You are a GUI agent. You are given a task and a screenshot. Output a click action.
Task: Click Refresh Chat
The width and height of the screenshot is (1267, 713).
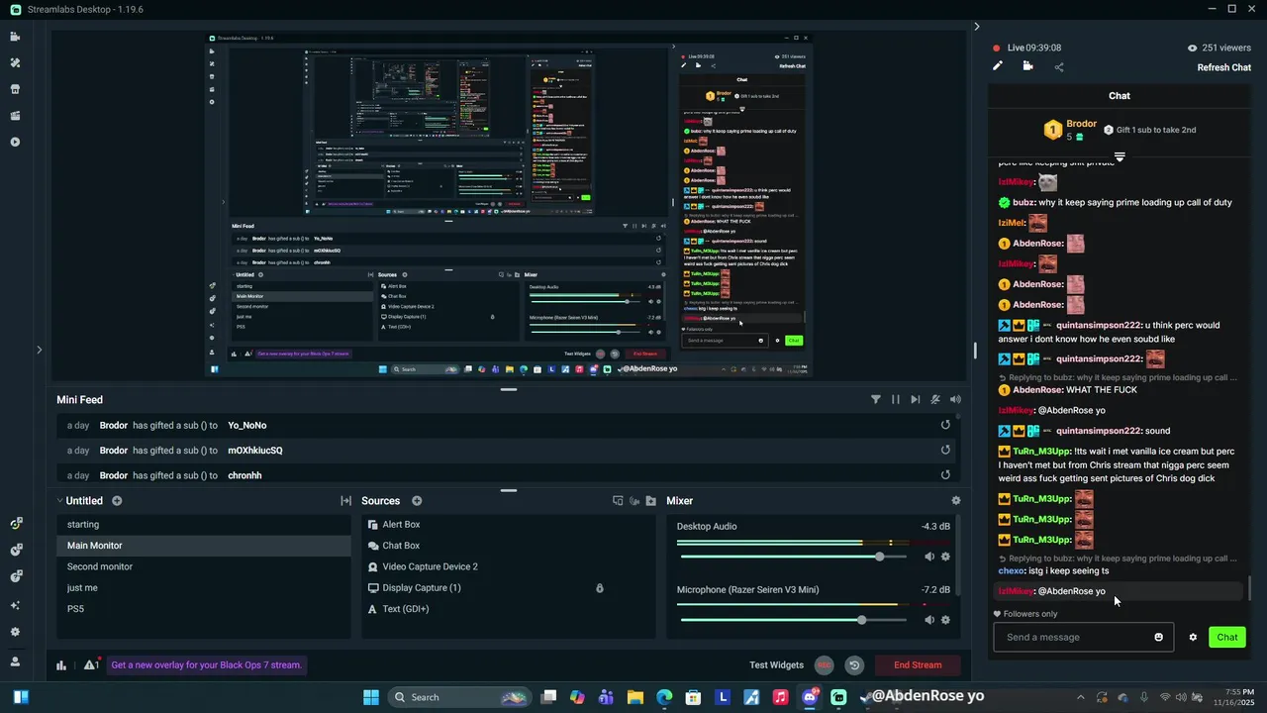[1223, 67]
